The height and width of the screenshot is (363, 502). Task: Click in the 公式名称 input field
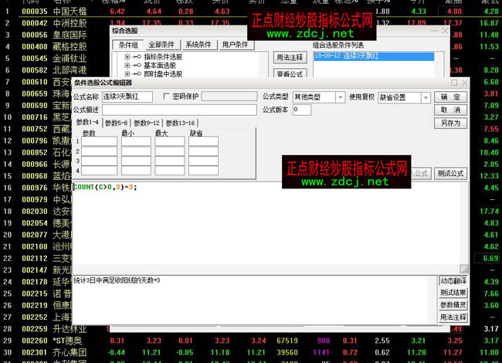(x=127, y=97)
